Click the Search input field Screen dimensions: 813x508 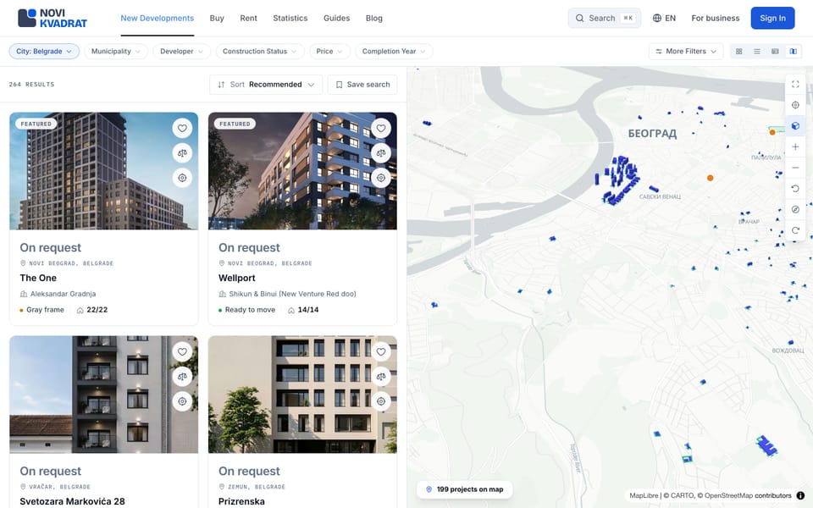coord(604,18)
